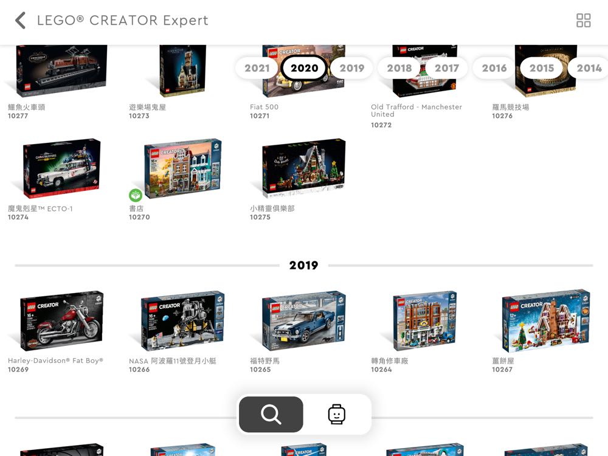Open the Ford Mustang set 10265 image
This screenshot has width=608, height=456.
click(303, 320)
